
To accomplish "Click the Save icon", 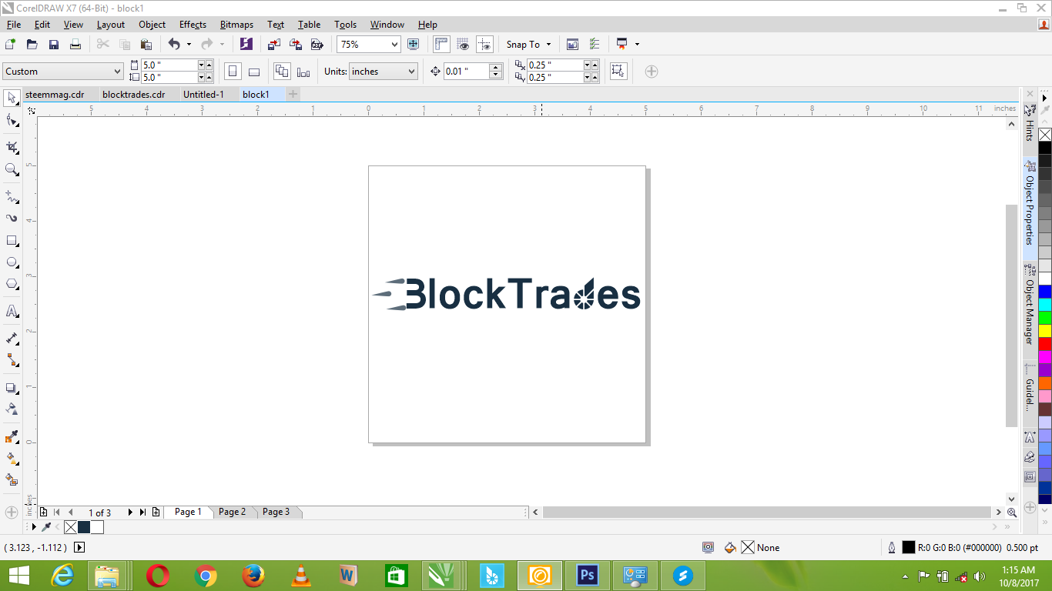I will coord(54,45).
